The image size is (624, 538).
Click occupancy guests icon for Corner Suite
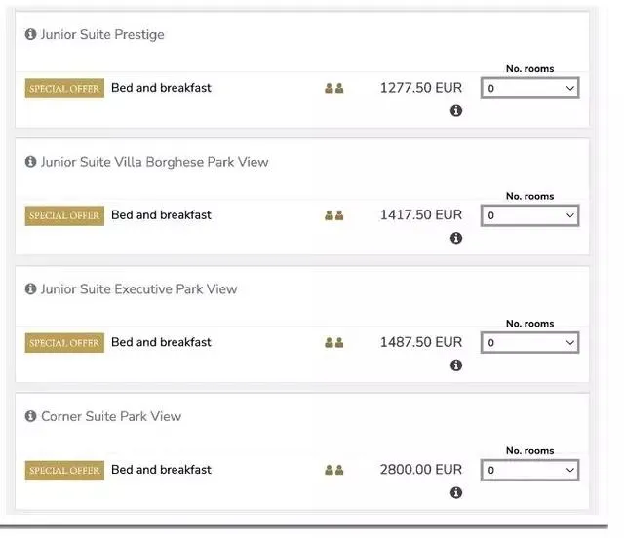[333, 470]
